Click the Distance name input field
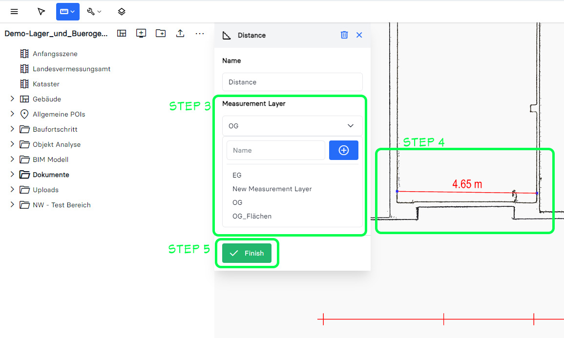Image resolution: width=564 pixels, height=338 pixels. [292, 82]
